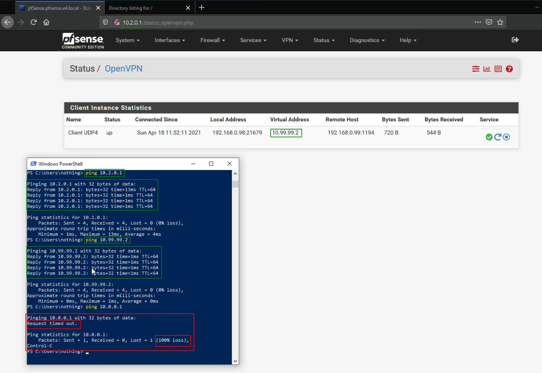The height and width of the screenshot is (373, 542).
Task: Click the ping 10.2.0.1 command line
Action: click(104, 173)
